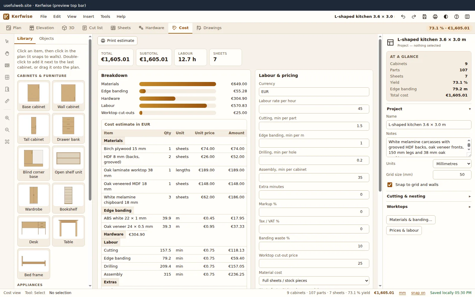Toggle snap on in status bar

pyautogui.click(x=418, y=293)
